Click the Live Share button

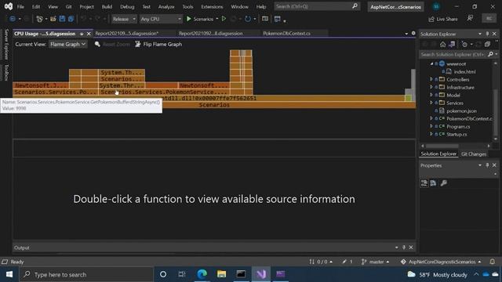[x=443, y=19]
